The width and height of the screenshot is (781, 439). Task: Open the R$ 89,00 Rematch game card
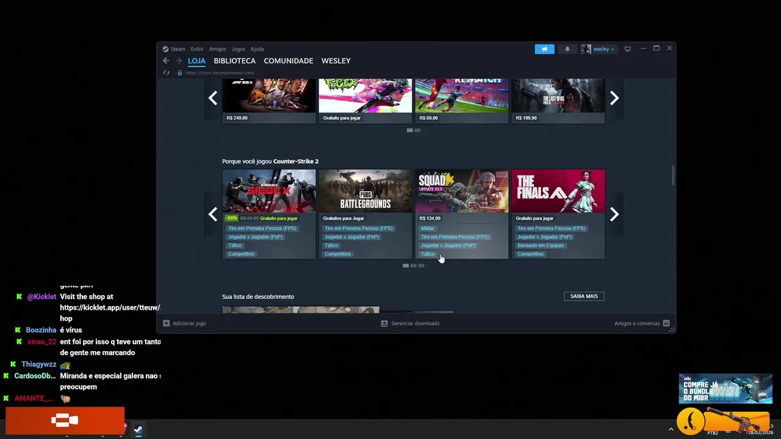461,101
